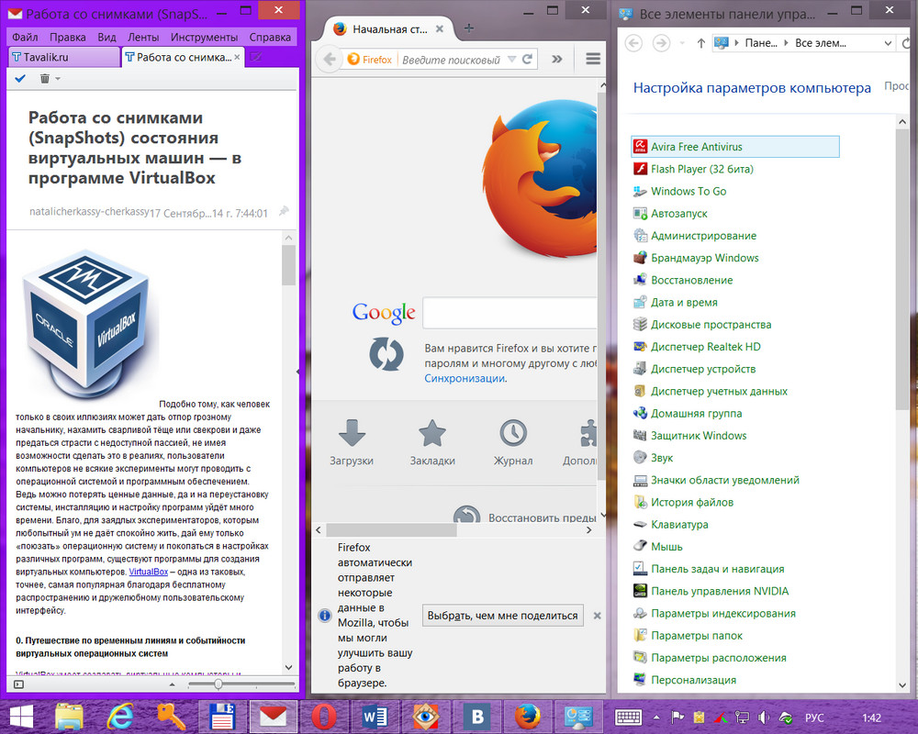Switch to the Tavalik.ru tab

click(64, 58)
